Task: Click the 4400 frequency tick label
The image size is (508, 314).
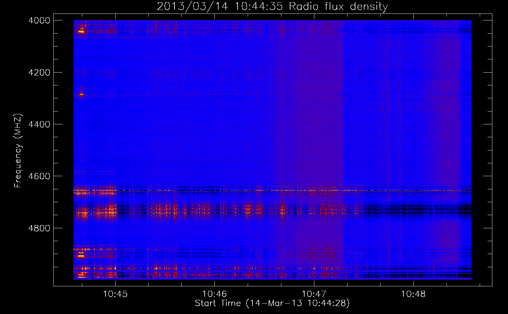Action: (39, 124)
